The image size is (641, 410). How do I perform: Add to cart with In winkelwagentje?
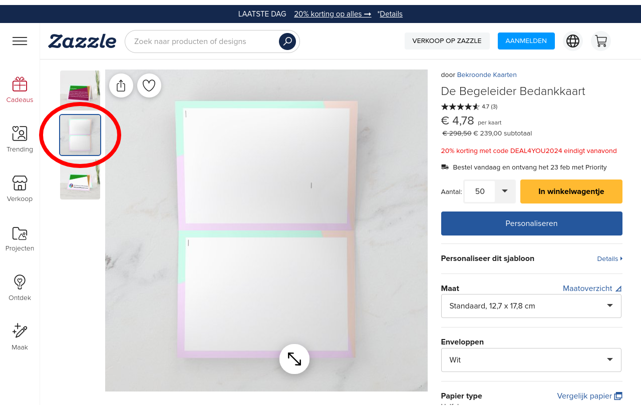(571, 191)
